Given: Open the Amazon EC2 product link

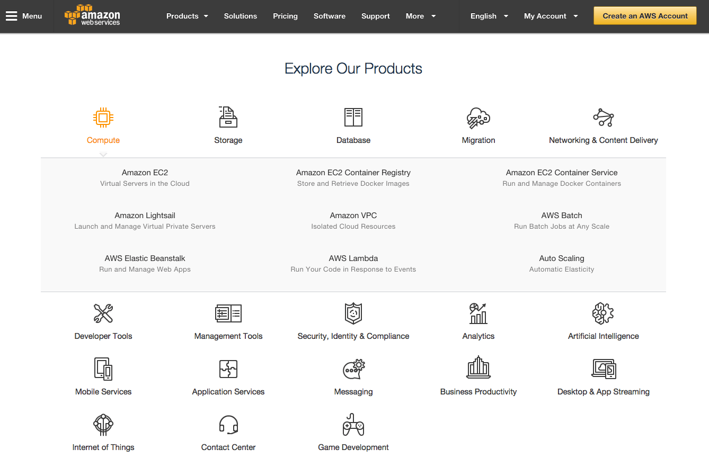Looking at the screenshot, I should pos(145,173).
